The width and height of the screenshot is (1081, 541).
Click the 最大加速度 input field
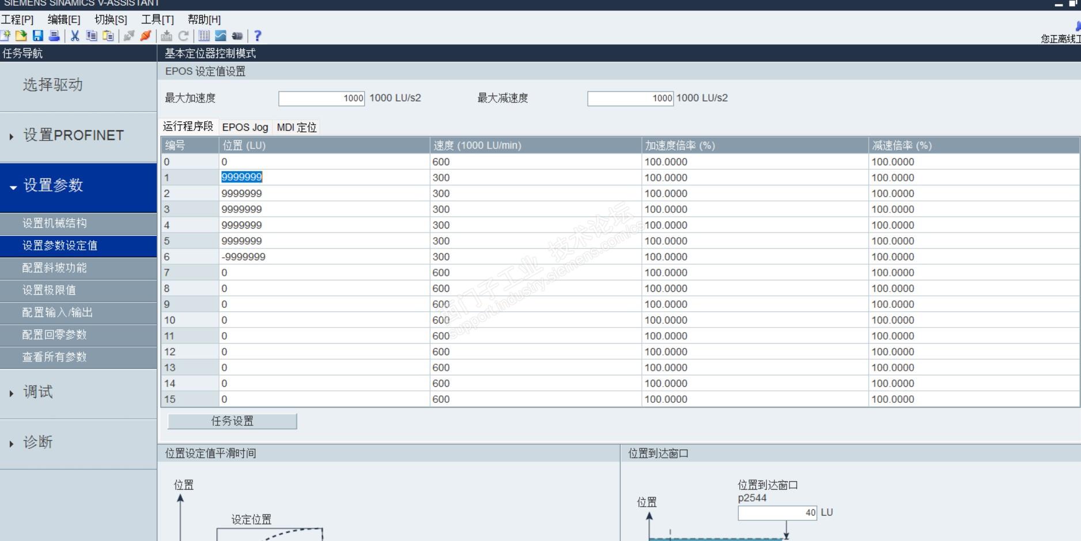(322, 98)
